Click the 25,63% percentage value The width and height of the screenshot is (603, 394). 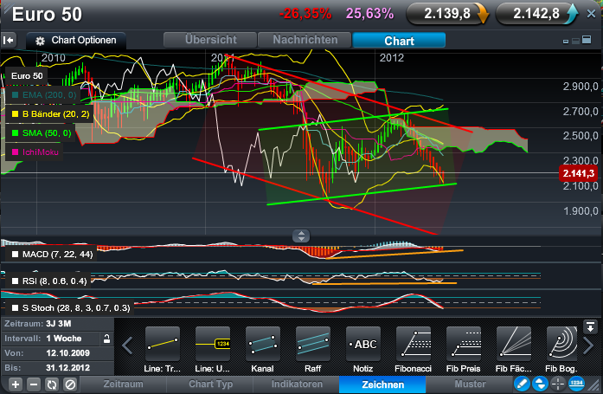369,14
